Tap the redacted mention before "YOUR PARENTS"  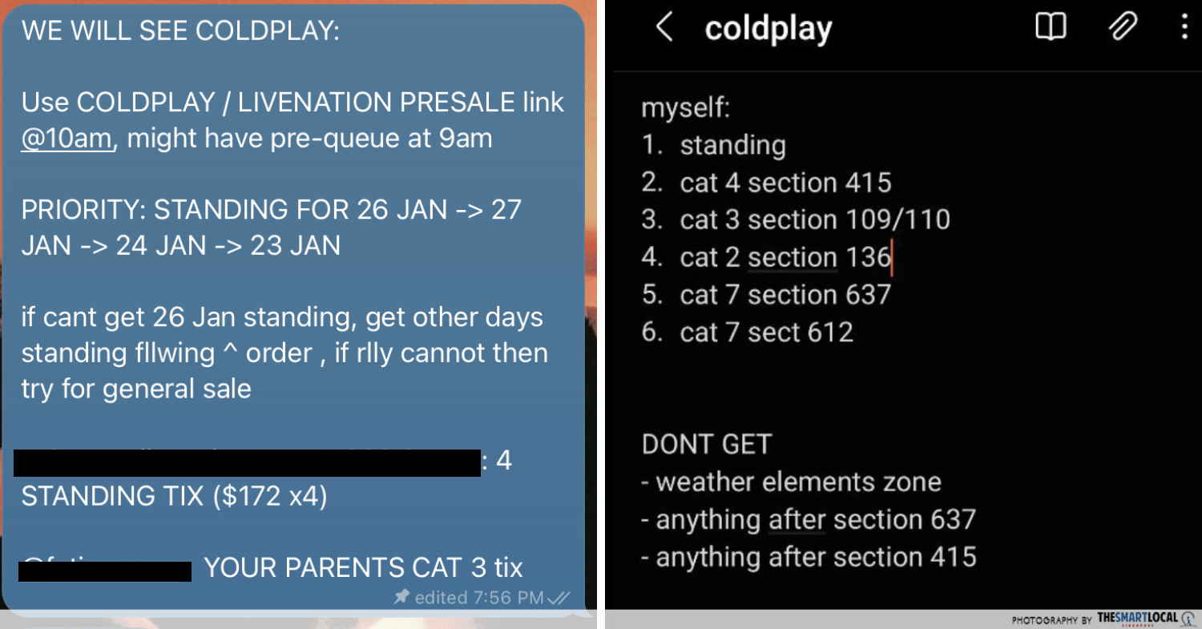tap(105, 571)
